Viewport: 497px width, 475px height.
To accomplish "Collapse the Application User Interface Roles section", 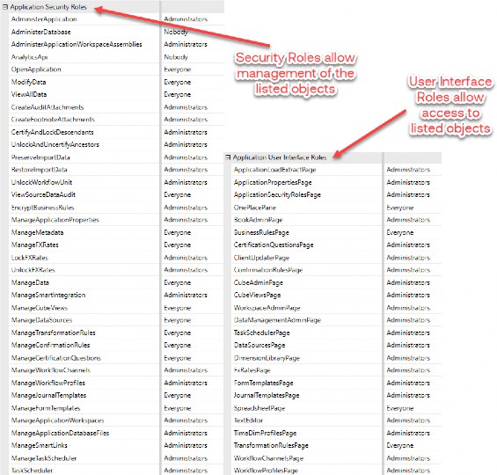I will point(228,157).
